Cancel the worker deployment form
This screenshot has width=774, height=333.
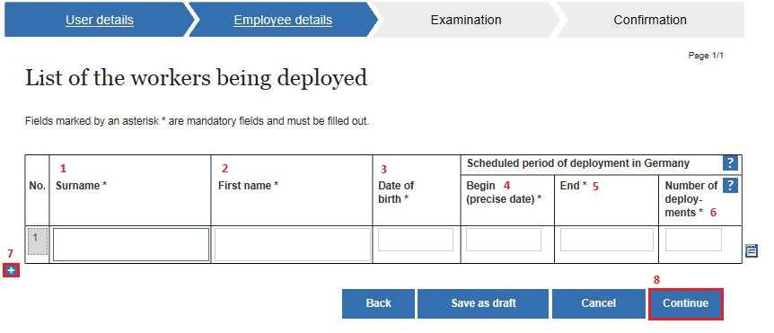coord(598,303)
